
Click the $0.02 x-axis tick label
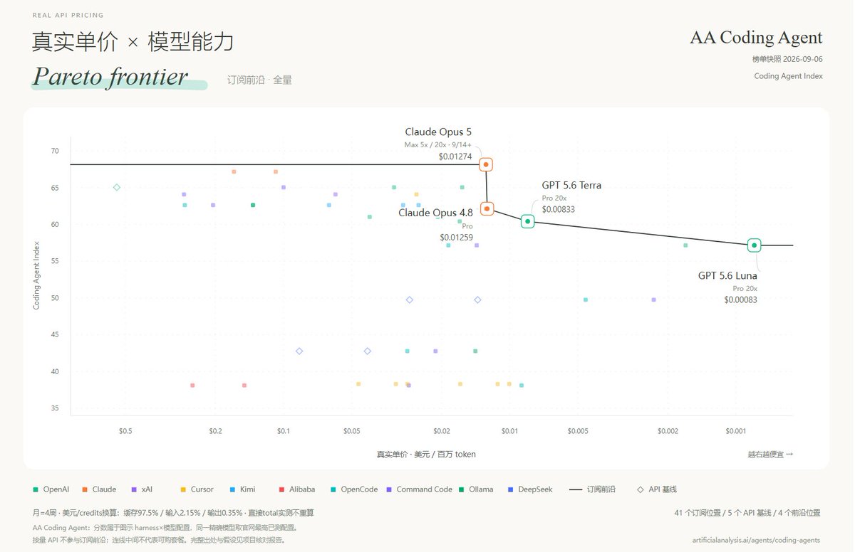click(442, 431)
